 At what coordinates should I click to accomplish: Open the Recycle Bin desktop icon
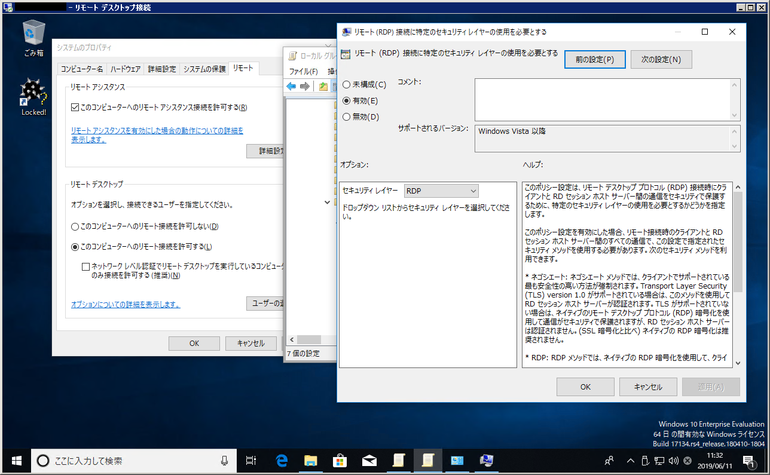(33, 38)
